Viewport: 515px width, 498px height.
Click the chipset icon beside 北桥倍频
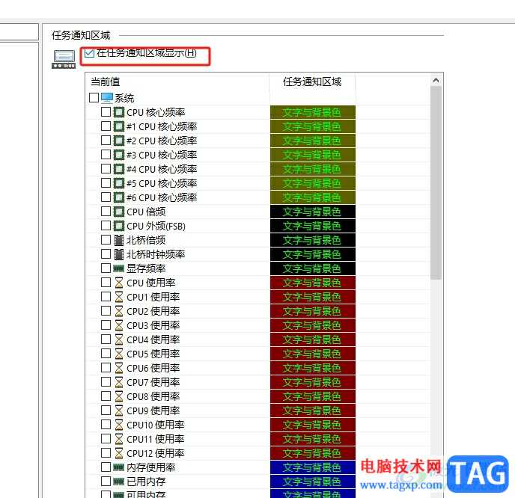coord(119,240)
